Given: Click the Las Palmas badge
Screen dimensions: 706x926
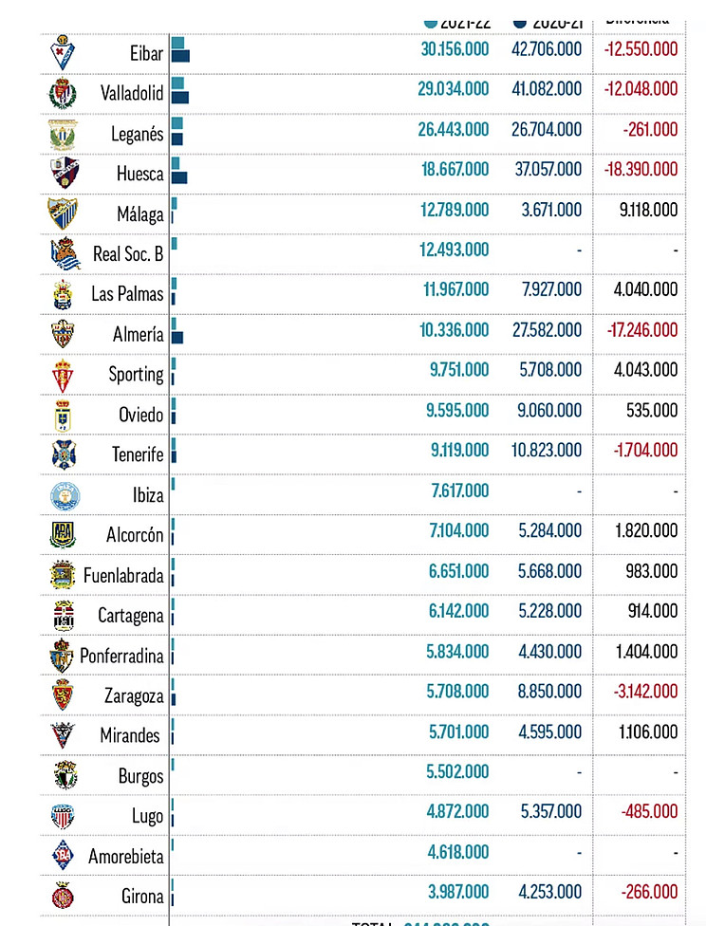Looking at the screenshot, I should [63, 295].
